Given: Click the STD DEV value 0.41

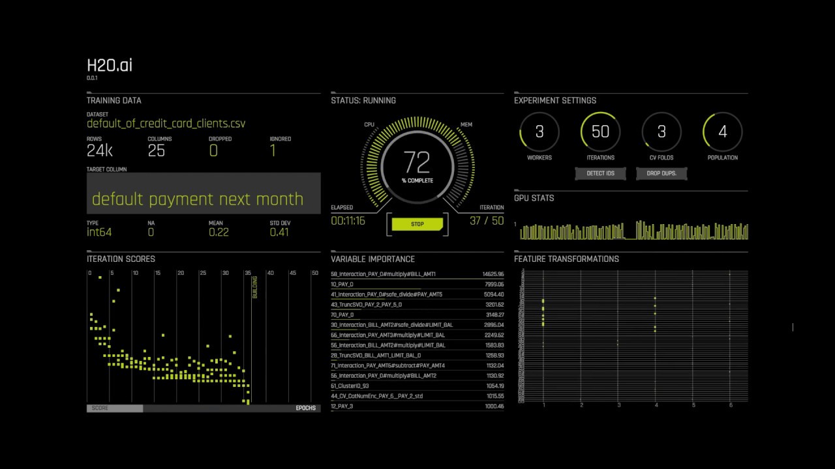Looking at the screenshot, I should click(279, 232).
